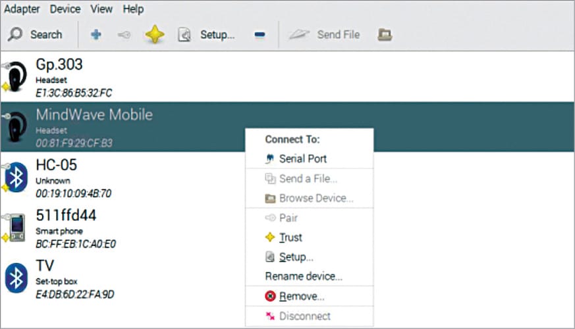Click the yellow star trust icon in toolbar
Viewport: 575px width, 329px height.
point(154,35)
